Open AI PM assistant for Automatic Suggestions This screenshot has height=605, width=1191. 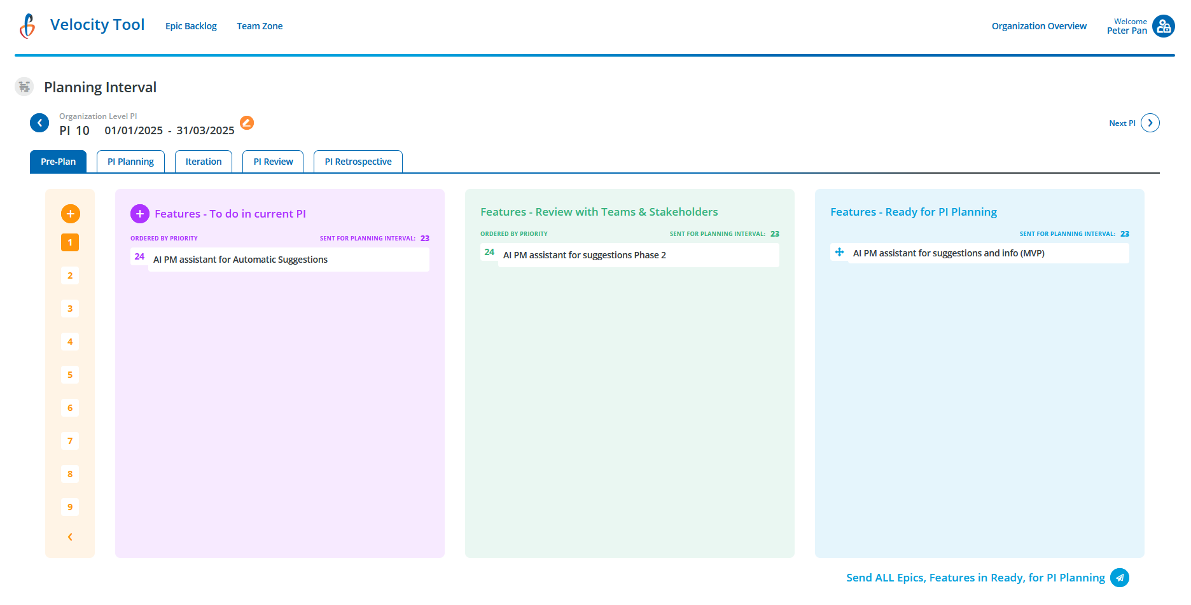pyautogui.click(x=289, y=260)
